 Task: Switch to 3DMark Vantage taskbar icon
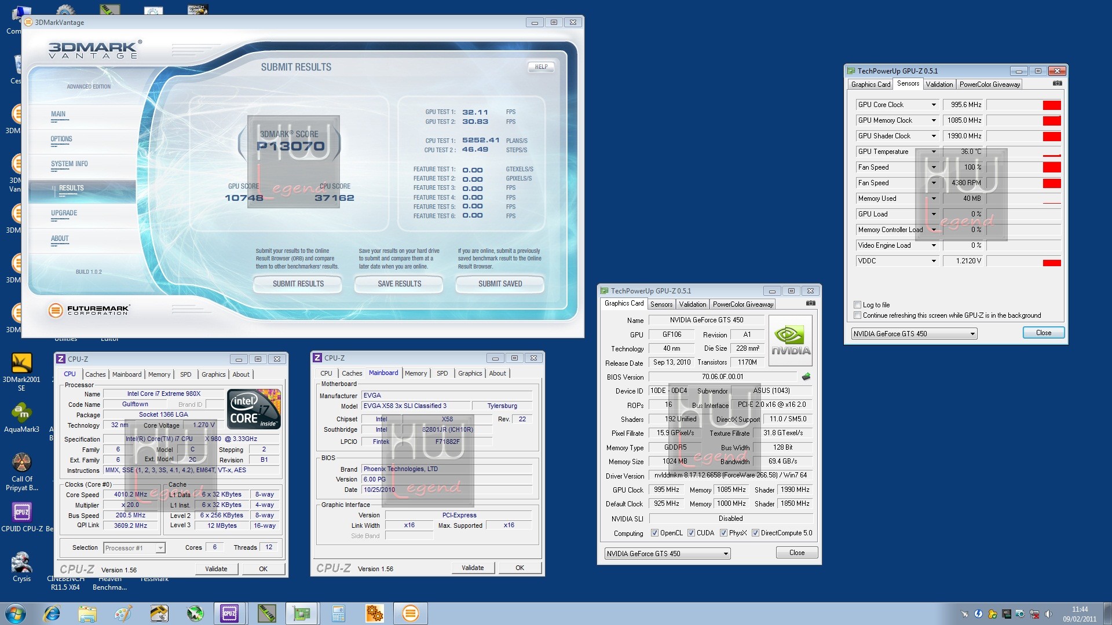point(410,613)
